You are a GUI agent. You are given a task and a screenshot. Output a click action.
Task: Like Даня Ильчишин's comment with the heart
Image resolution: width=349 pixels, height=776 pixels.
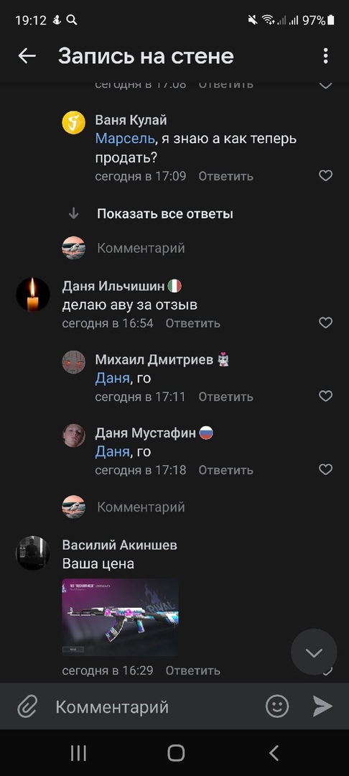point(325,323)
